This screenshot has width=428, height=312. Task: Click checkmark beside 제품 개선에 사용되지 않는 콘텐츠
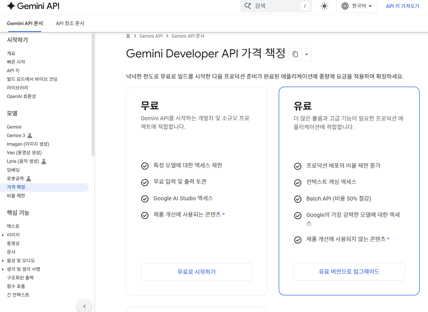point(298,240)
